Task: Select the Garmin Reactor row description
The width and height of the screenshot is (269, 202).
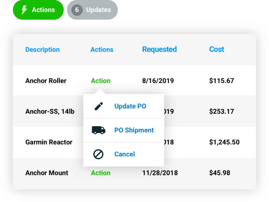Action: click(49, 142)
